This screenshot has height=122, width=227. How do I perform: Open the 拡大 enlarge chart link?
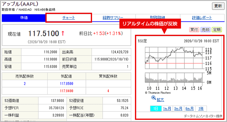[x=160, y=100]
